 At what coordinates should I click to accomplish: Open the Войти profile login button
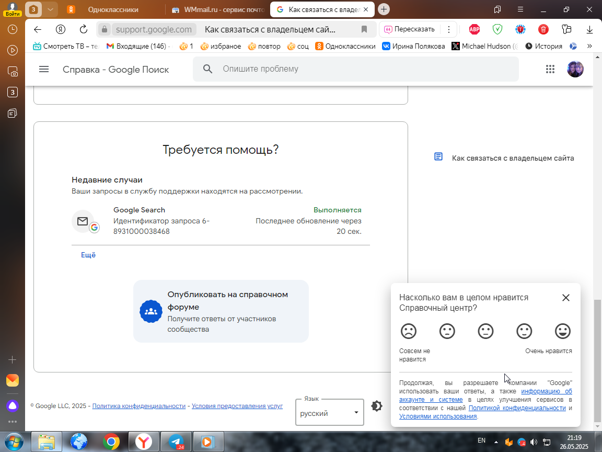[x=13, y=9]
